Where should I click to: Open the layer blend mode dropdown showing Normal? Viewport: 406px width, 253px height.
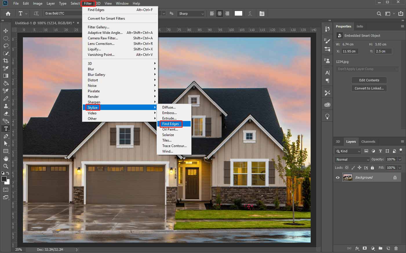click(352, 159)
